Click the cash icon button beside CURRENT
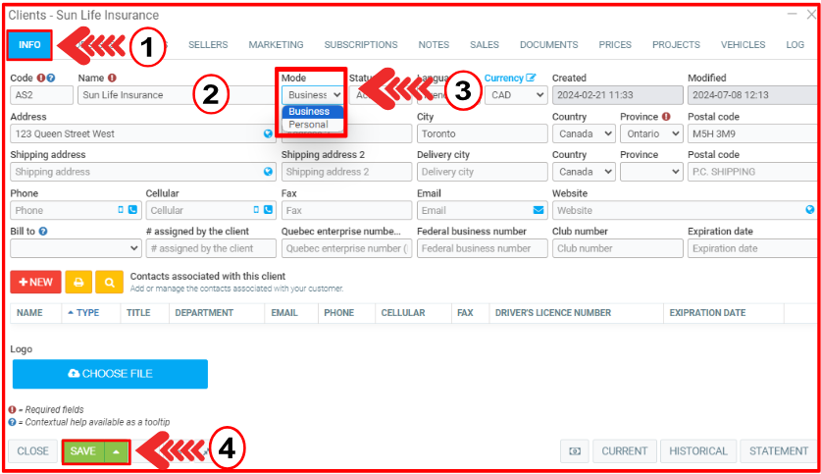 coord(575,451)
